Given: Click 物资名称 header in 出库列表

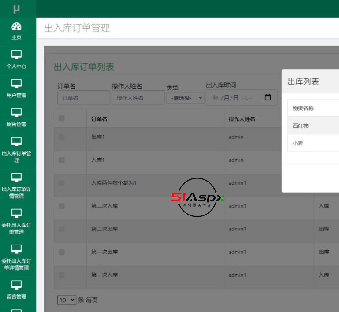Looking at the screenshot, I should point(303,108).
